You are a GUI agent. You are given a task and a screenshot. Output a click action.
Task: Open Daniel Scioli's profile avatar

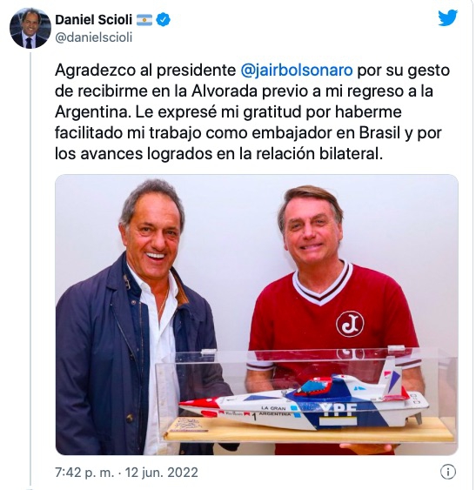[30, 28]
